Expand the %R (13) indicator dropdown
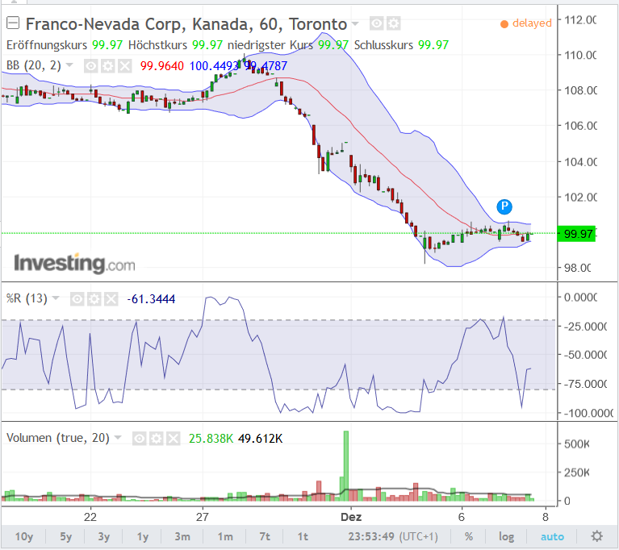Image resolution: width=619 pixels, height=550 pixels. [x=56, y=298]
